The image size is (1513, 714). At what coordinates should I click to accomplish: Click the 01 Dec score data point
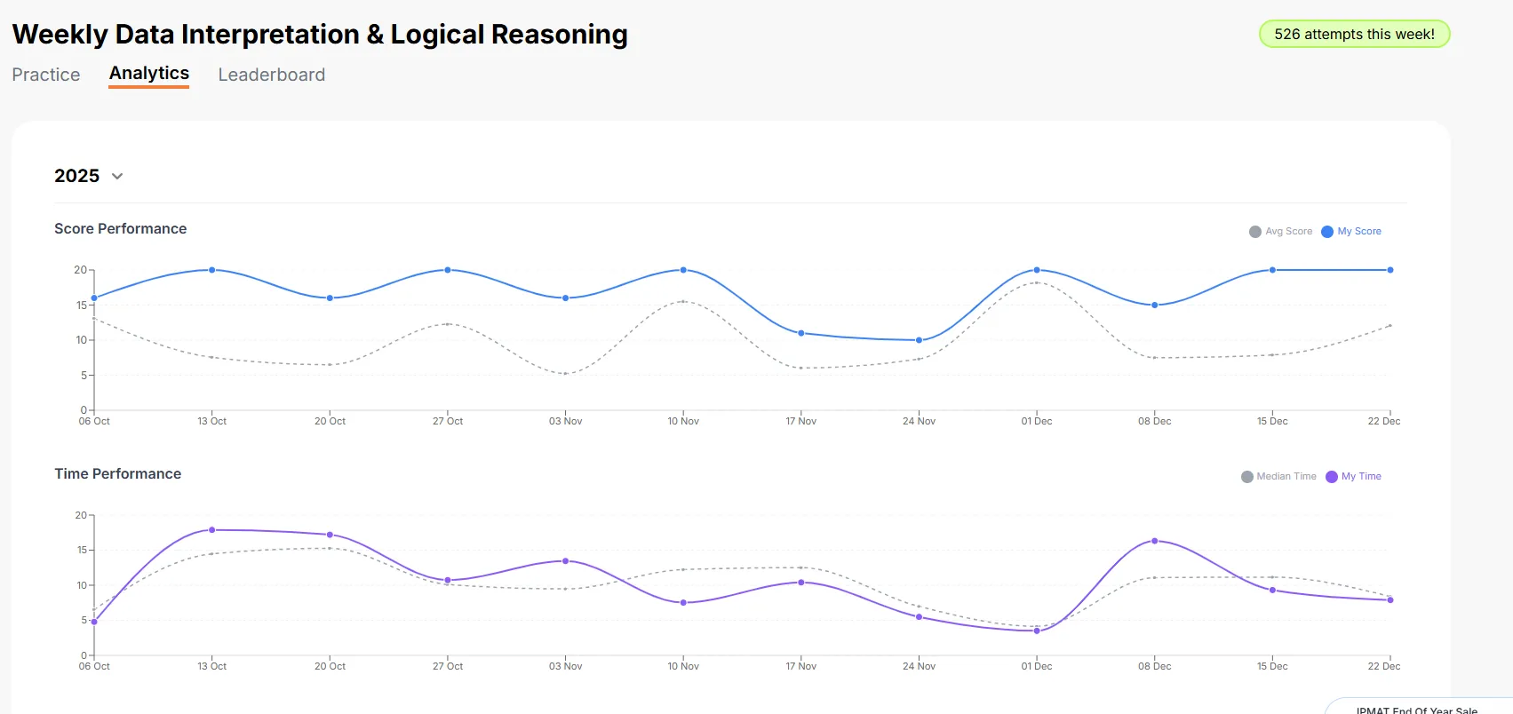click(1037, 270)
